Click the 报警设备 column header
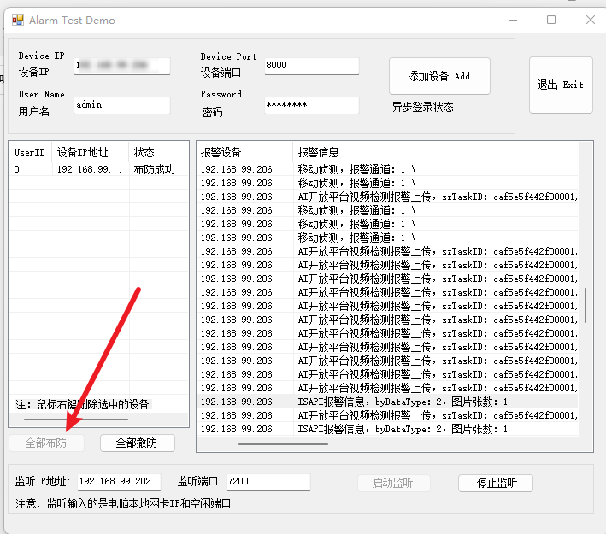The width and height of the screenshot is (606, 534). click(243, 152)
